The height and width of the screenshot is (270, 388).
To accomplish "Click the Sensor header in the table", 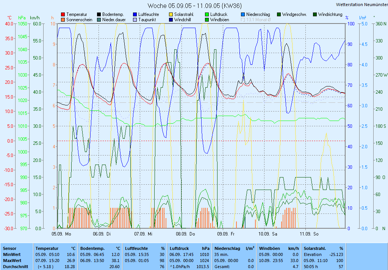I will pos(9,248).
